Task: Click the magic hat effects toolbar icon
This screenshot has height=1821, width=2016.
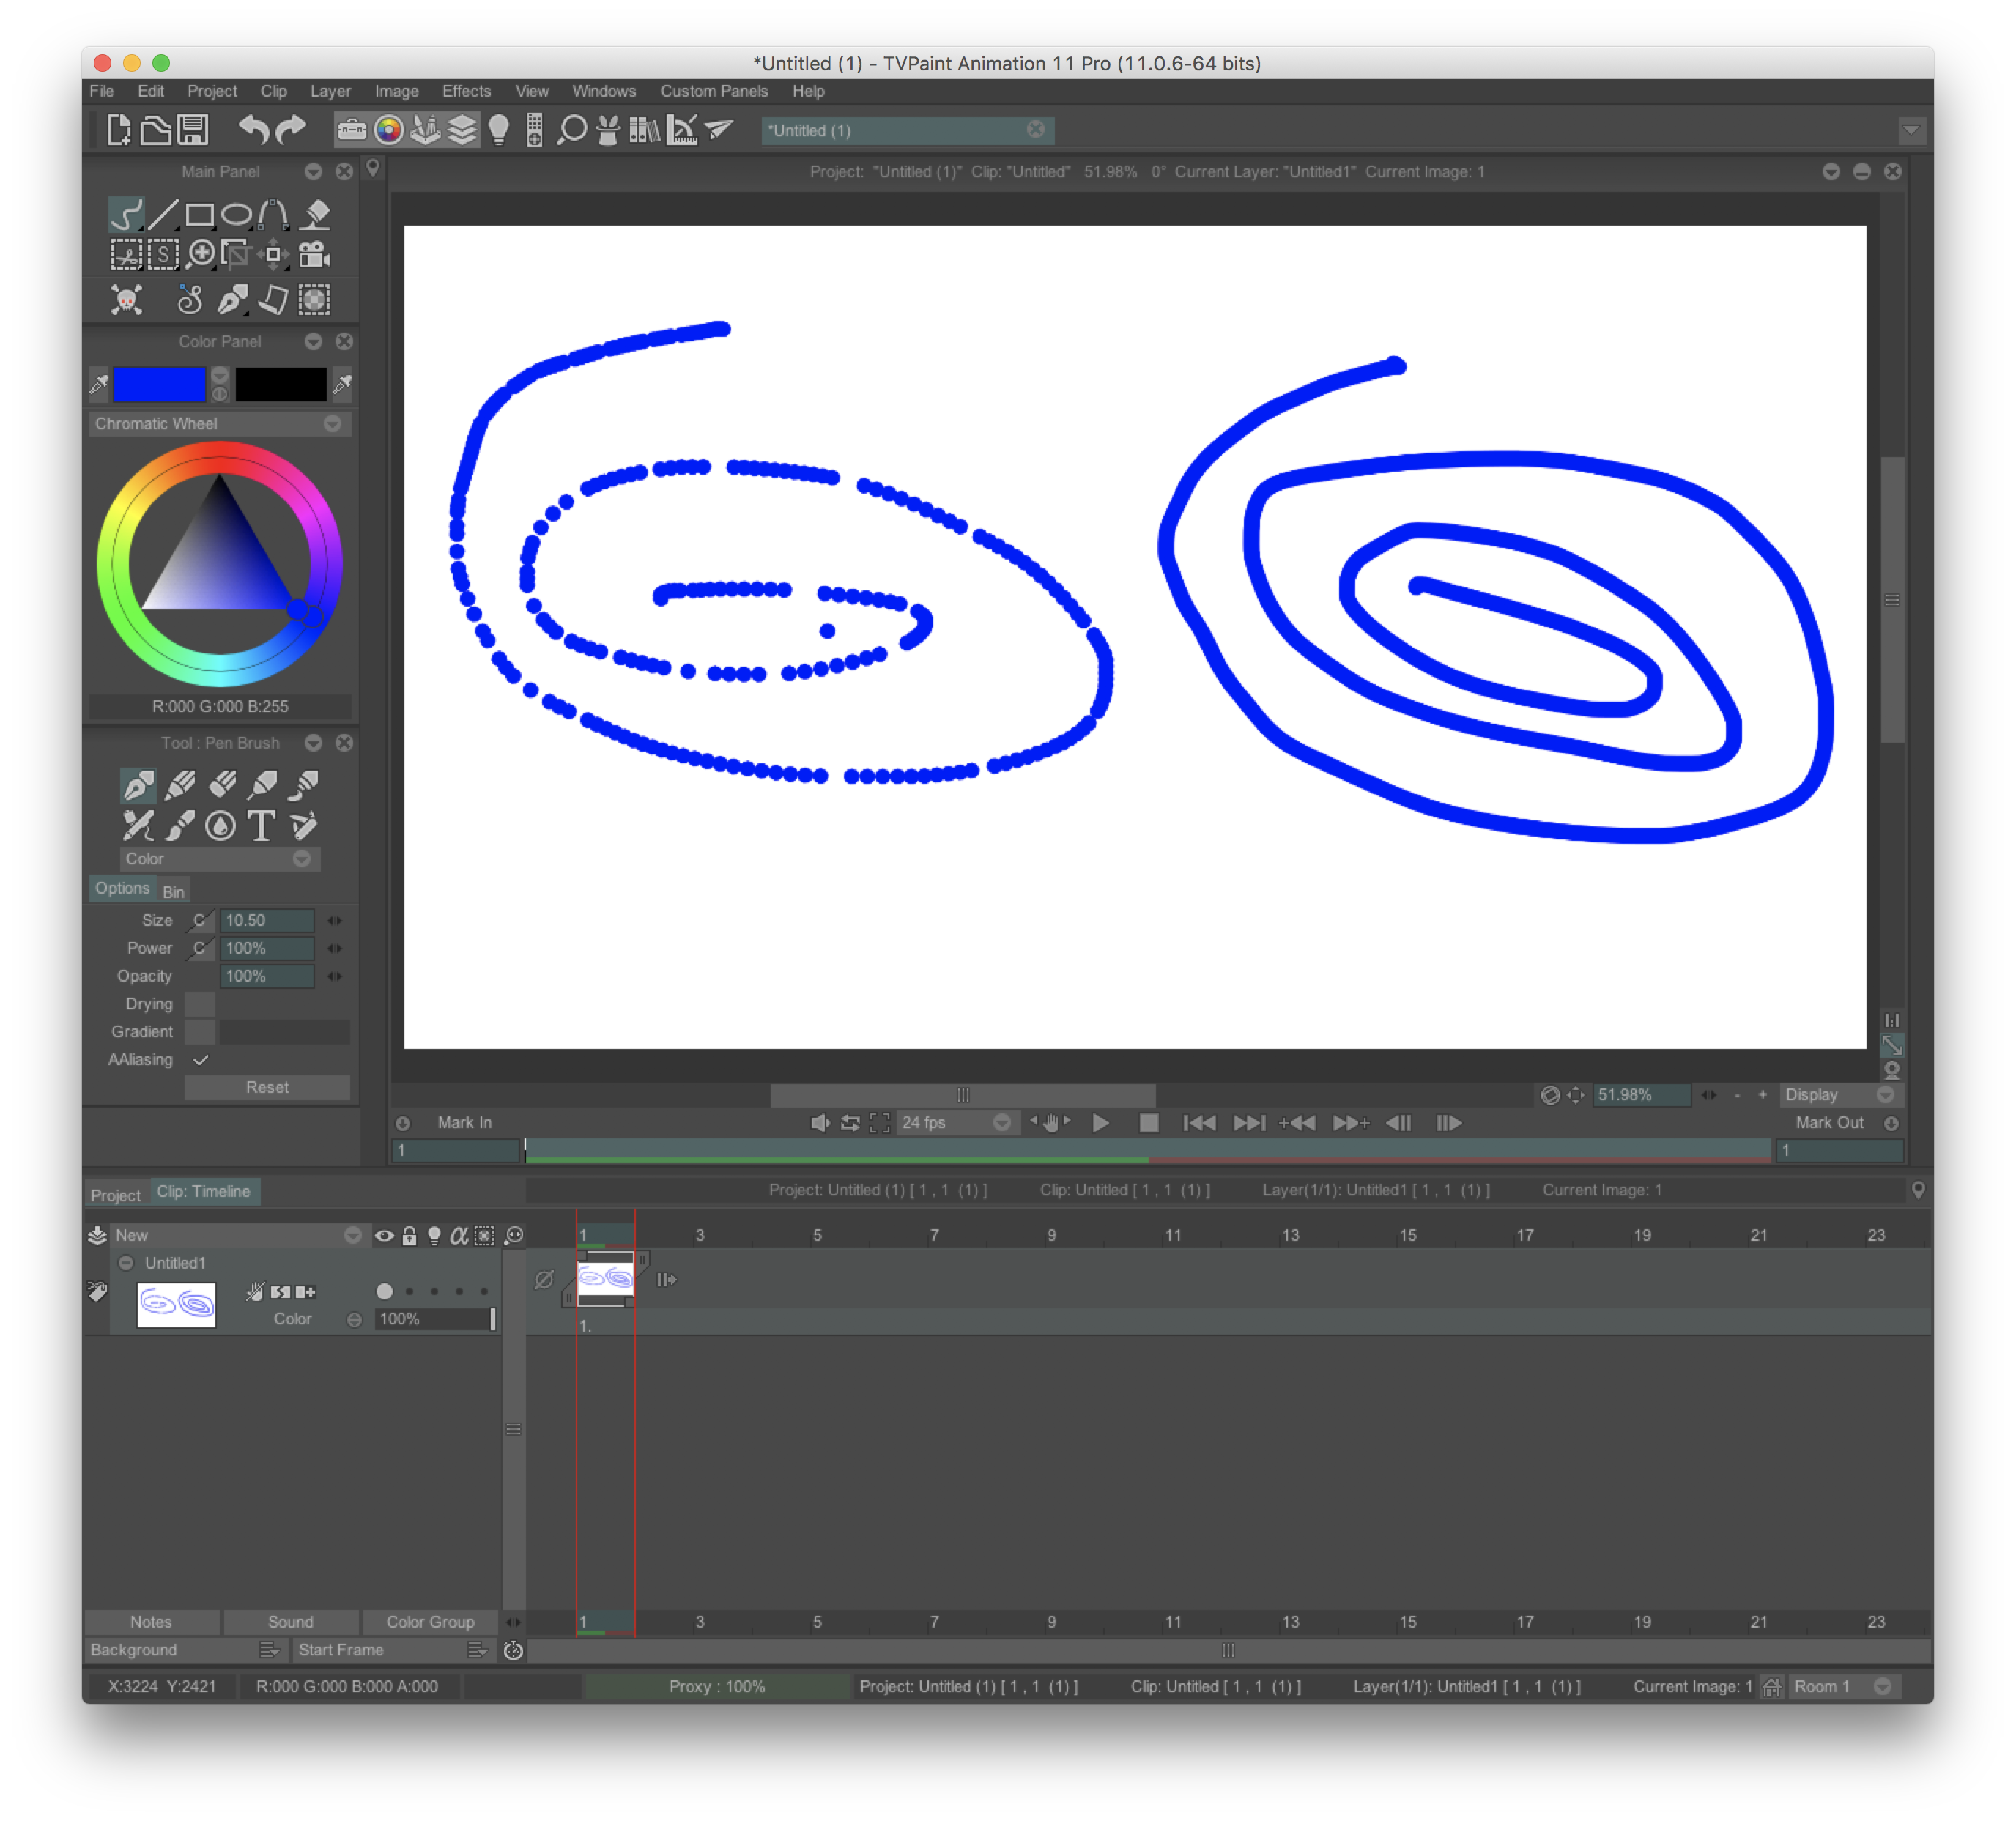Action: 607,130
